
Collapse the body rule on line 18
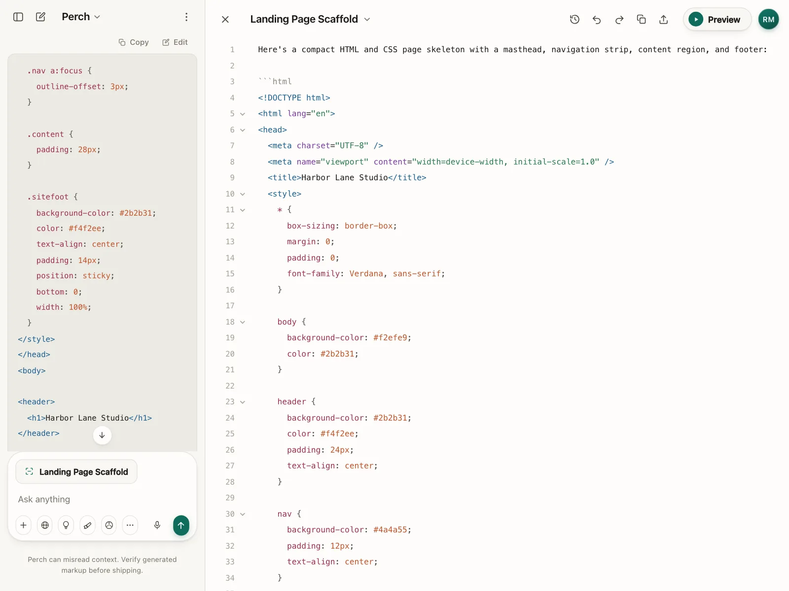(243, 322)
